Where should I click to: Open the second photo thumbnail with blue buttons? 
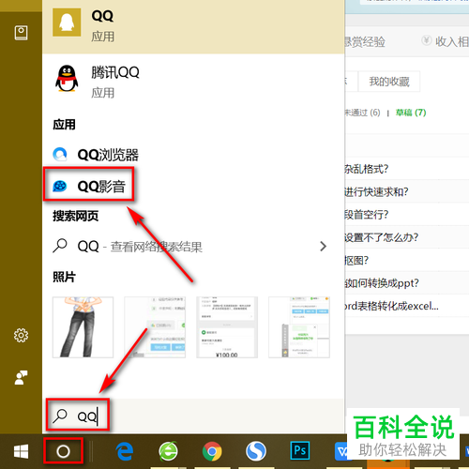pyautogui.click(x=155, y=327)
